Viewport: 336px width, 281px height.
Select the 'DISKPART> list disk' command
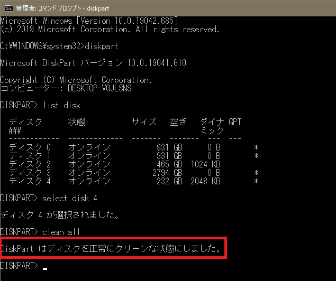[x=41, y=105]
